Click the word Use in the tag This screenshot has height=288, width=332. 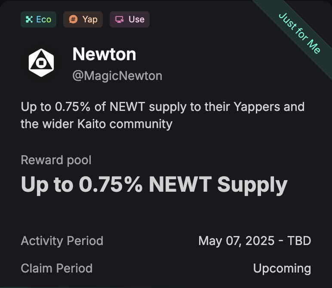(x=137, y=19)
